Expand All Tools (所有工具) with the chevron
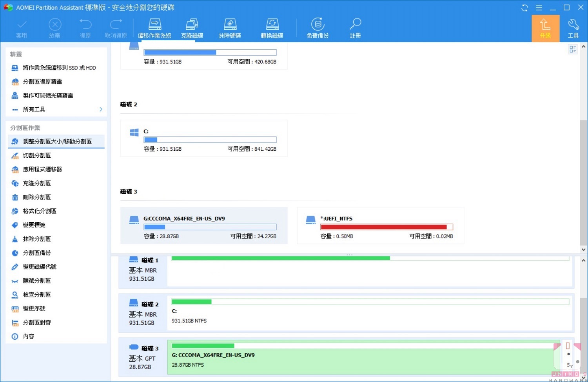The image size is (588, 382). (101, 110)
